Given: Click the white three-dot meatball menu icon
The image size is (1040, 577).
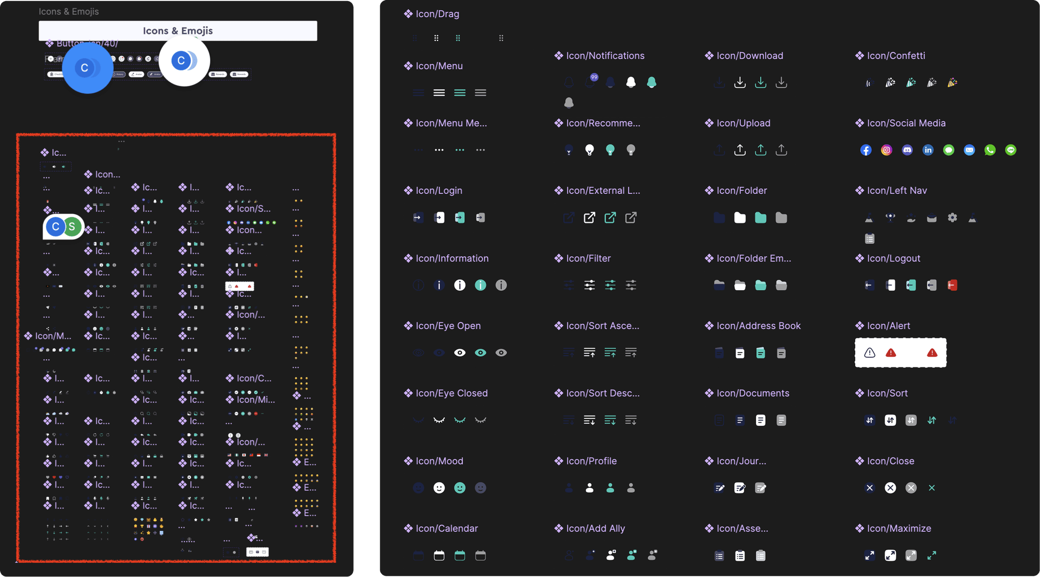Looking at the screenshot, I should pyautogui.click(x=439, y=150).
